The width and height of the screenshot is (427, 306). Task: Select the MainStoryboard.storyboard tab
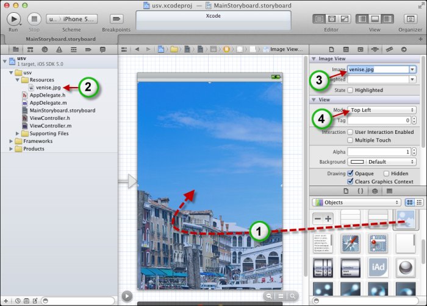[x=60, y=39]
